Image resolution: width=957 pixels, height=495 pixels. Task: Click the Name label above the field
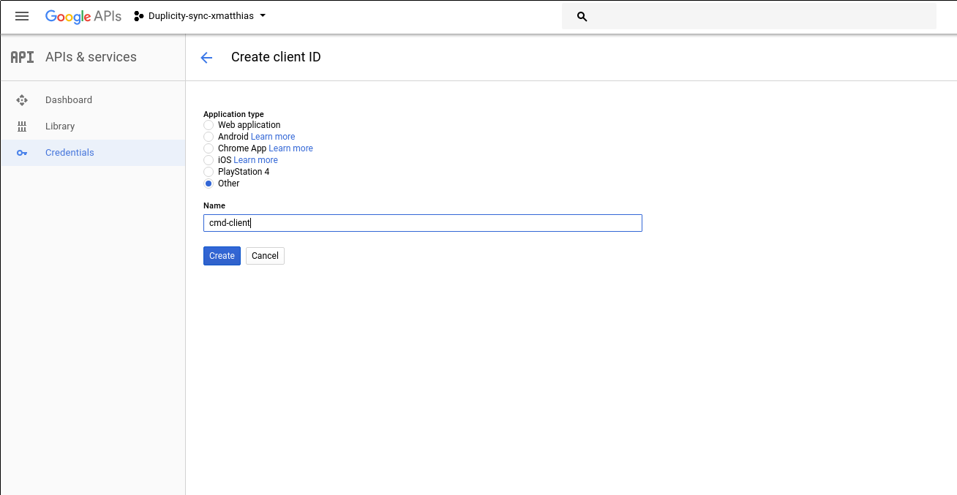click(x=214, y=205)
